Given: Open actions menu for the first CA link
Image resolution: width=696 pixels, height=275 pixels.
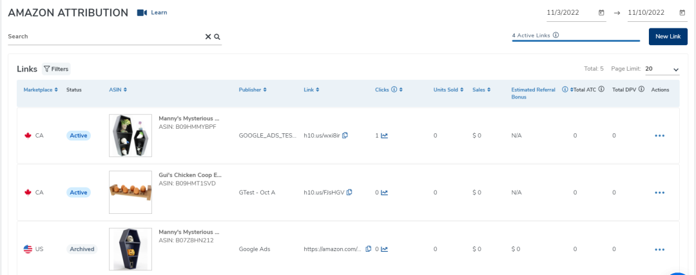Looking at the screenshot, I should tap(659, 136).
